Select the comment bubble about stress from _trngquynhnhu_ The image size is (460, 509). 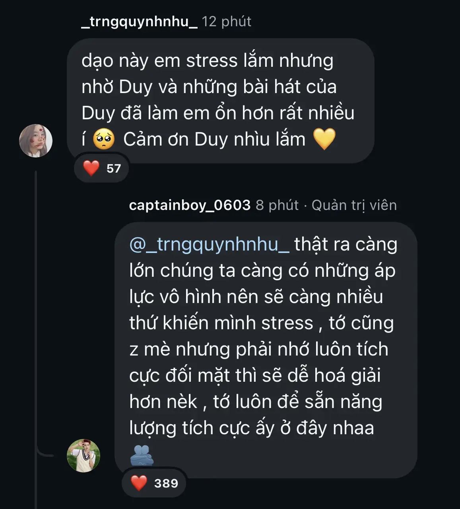[221, 101]
